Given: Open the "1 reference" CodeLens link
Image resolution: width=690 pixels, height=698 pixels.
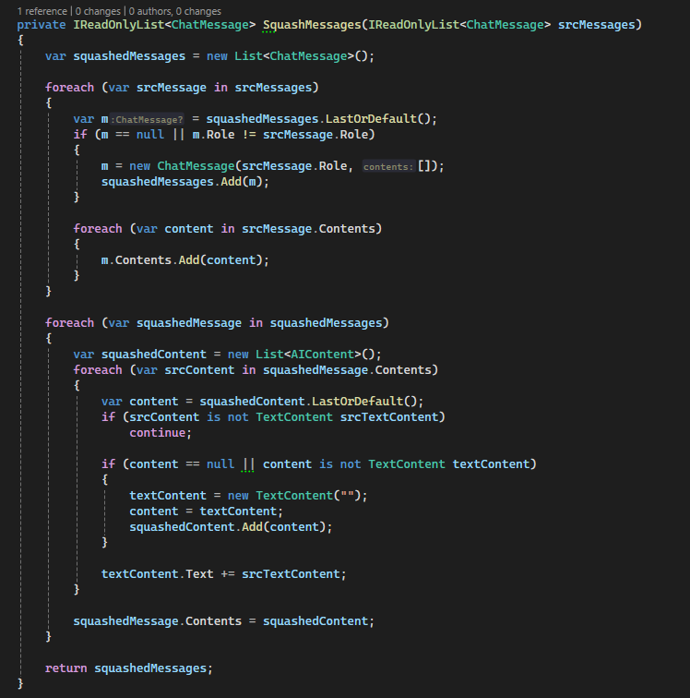Looking at the screenshot, I should pos(42,11).
